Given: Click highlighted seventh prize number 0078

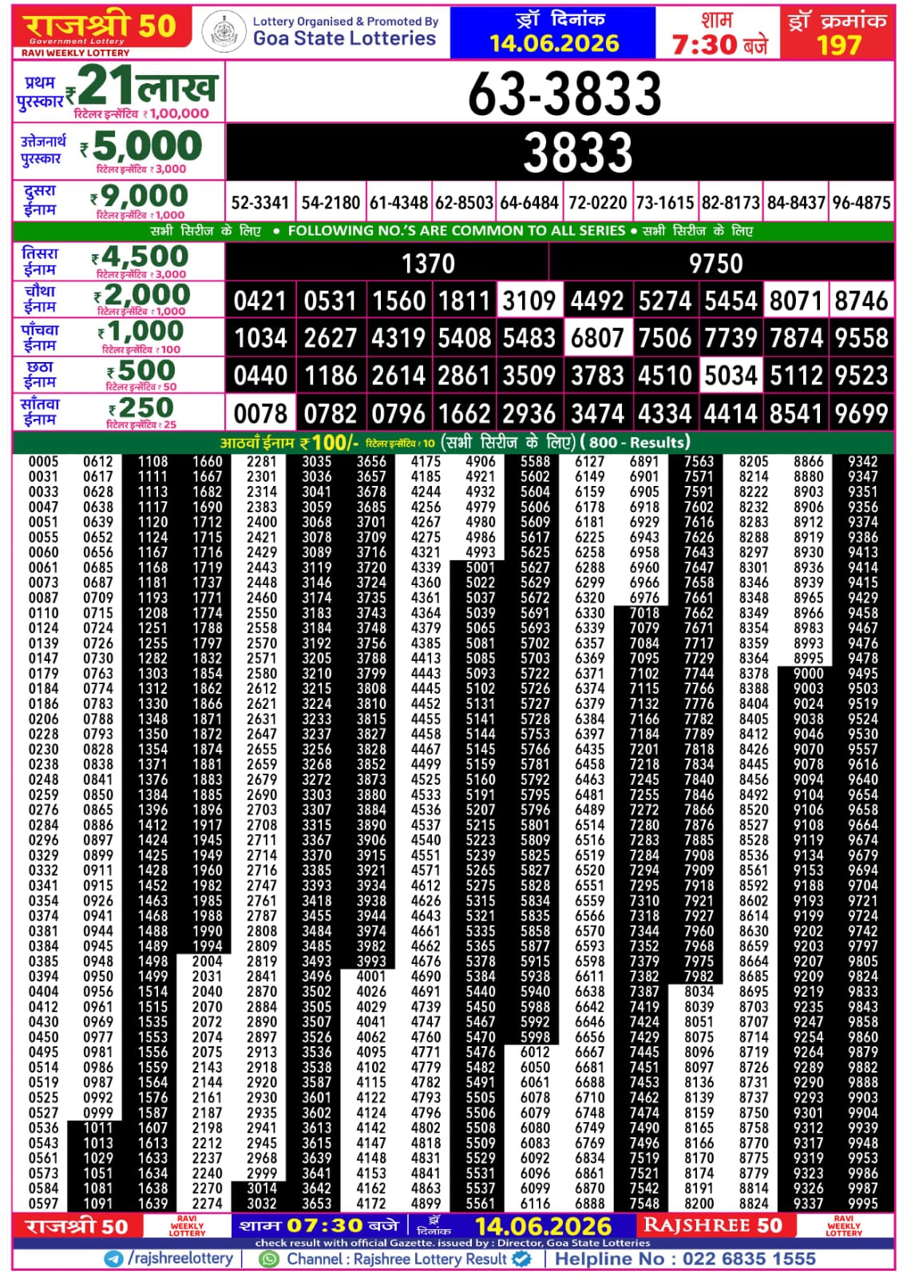Looking at the screenshot, I should pos(260,413).
